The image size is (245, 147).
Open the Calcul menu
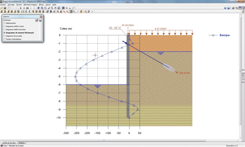pos(48,5)
